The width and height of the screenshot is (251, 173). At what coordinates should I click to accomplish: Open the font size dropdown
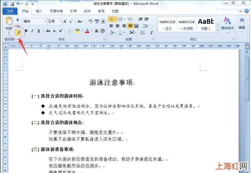pos(60,21)
